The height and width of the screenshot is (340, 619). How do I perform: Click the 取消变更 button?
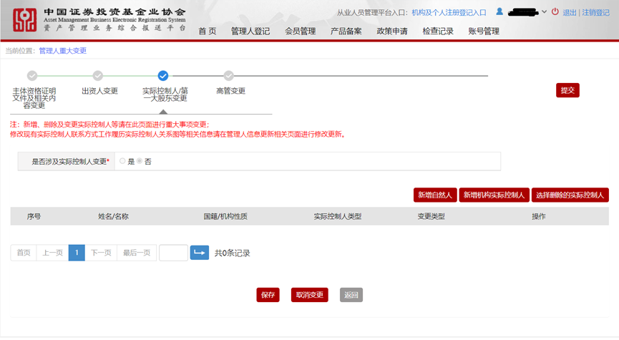(309, 295)
